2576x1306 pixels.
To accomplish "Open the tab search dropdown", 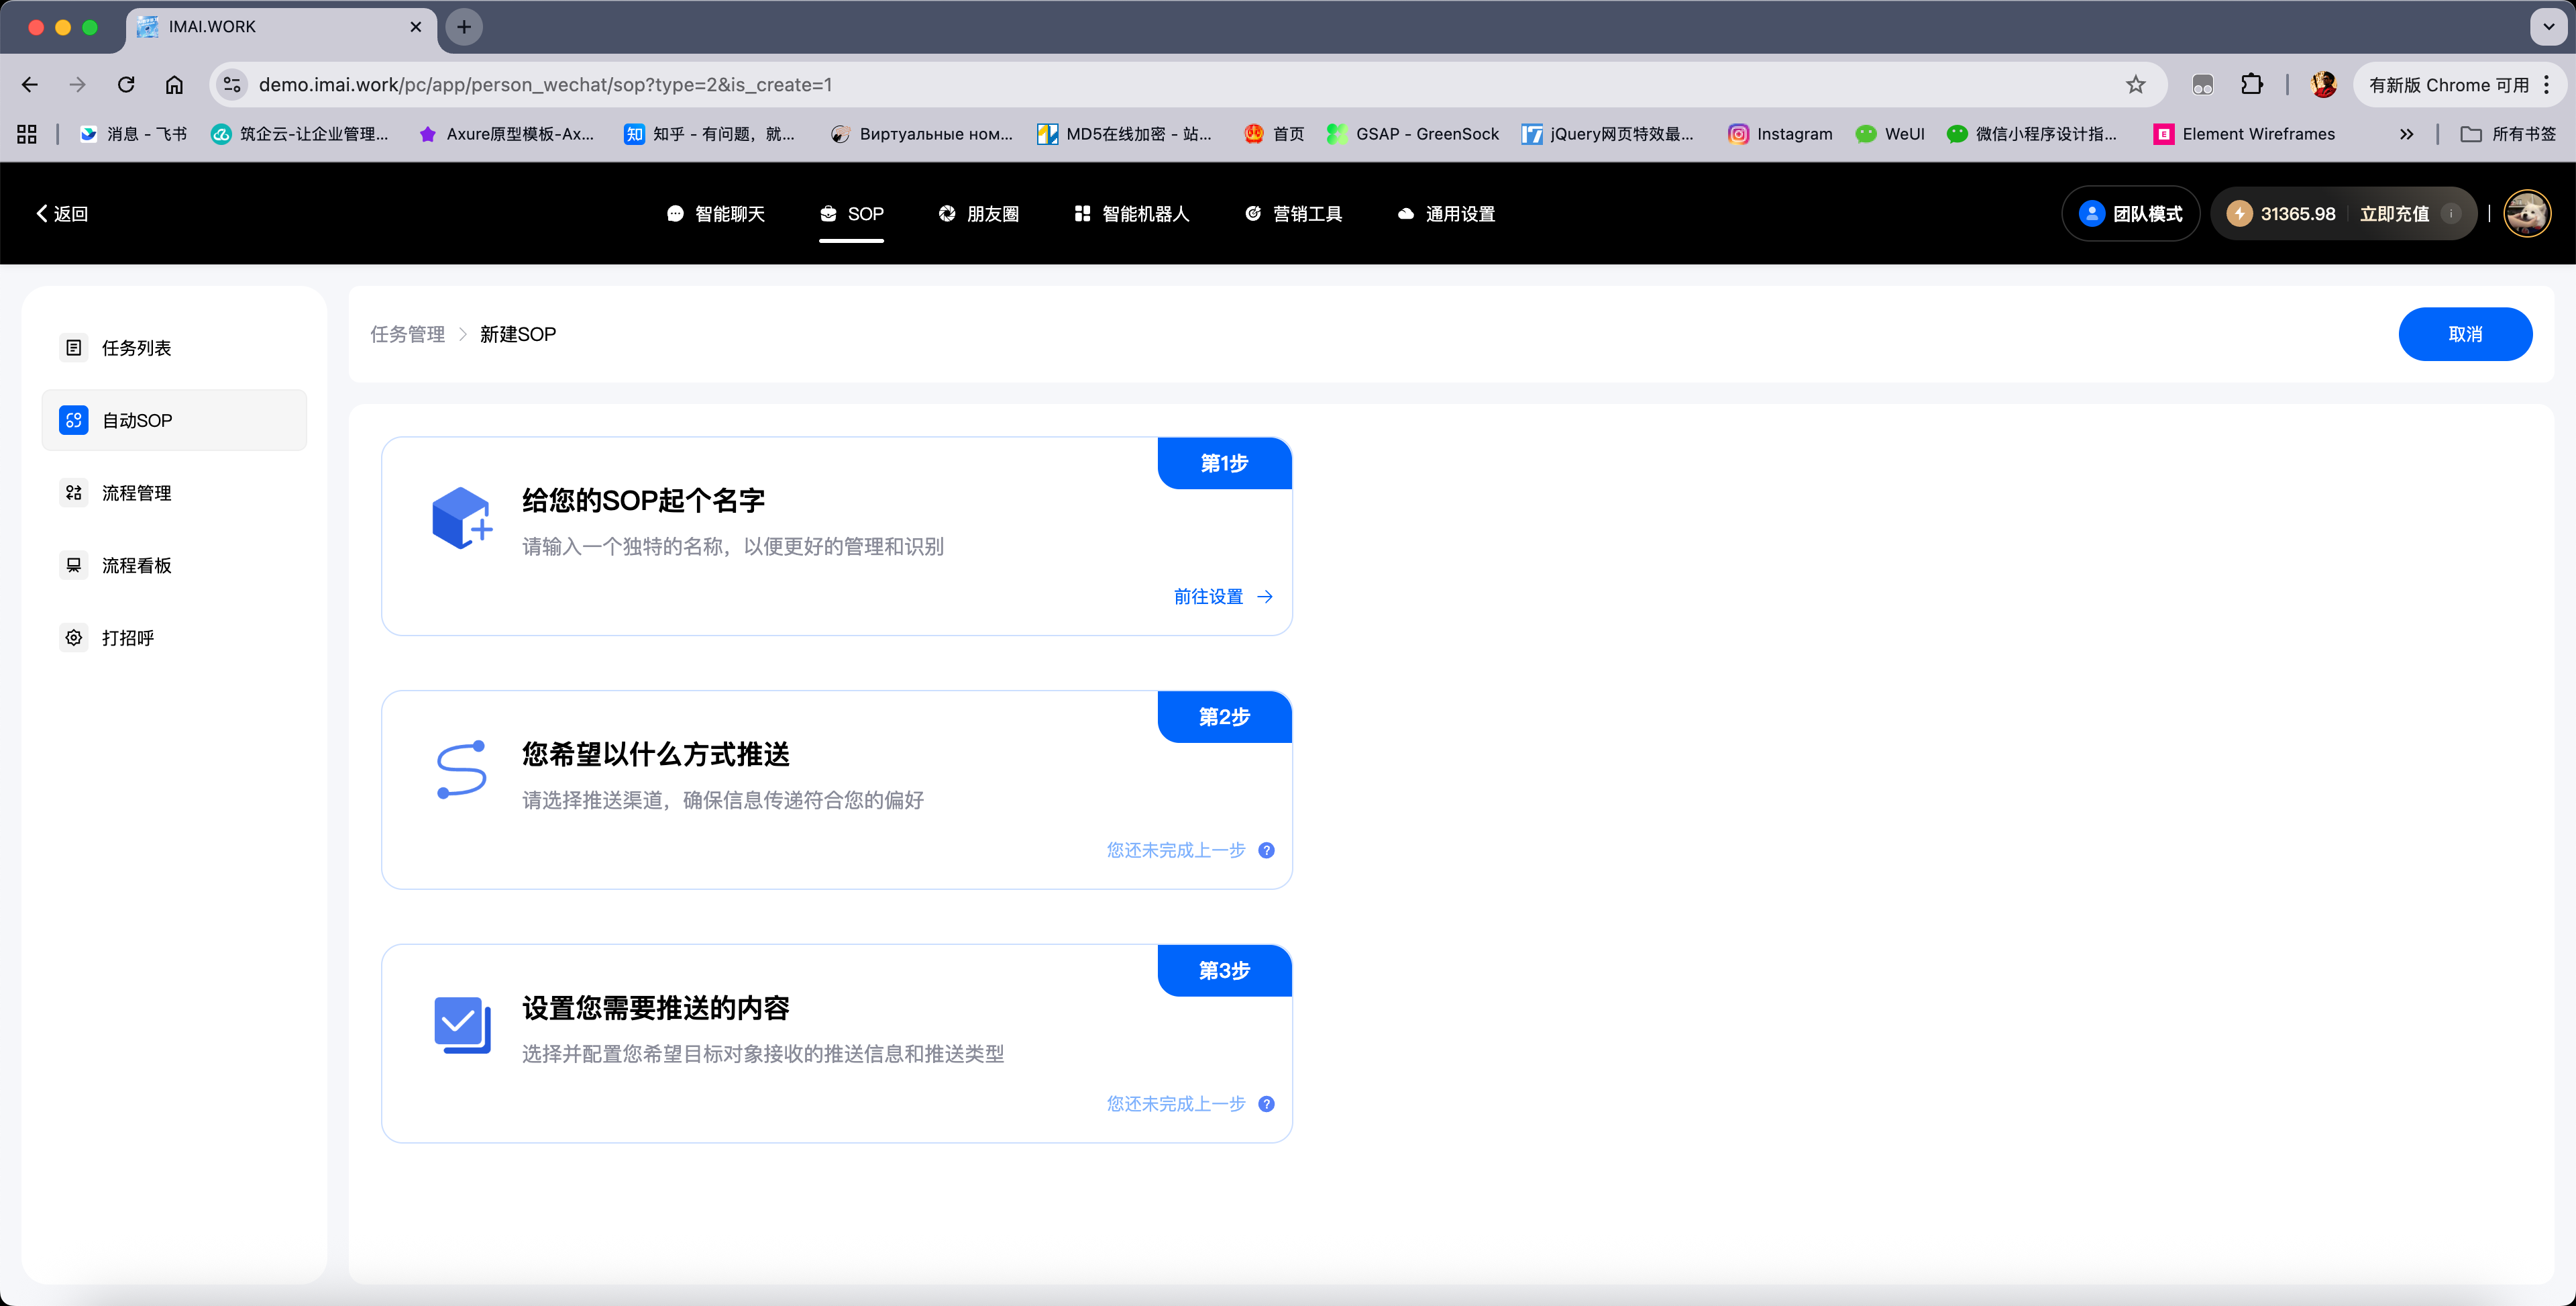I will tap(2545, 27).
